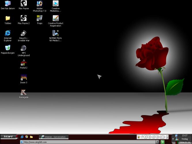
Task: Click the taskbar address URL field
Action: tap(86, 142)
